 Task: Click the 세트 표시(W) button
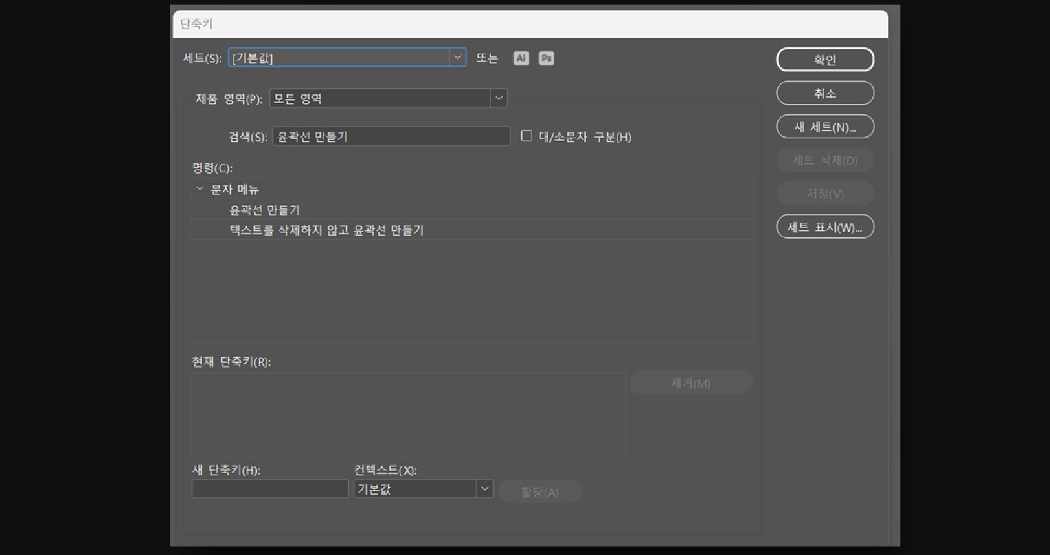(x=825, y=227)
